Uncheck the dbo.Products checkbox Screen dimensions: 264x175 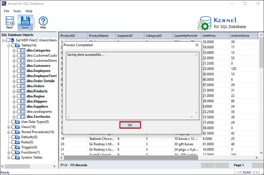point(19,91)
